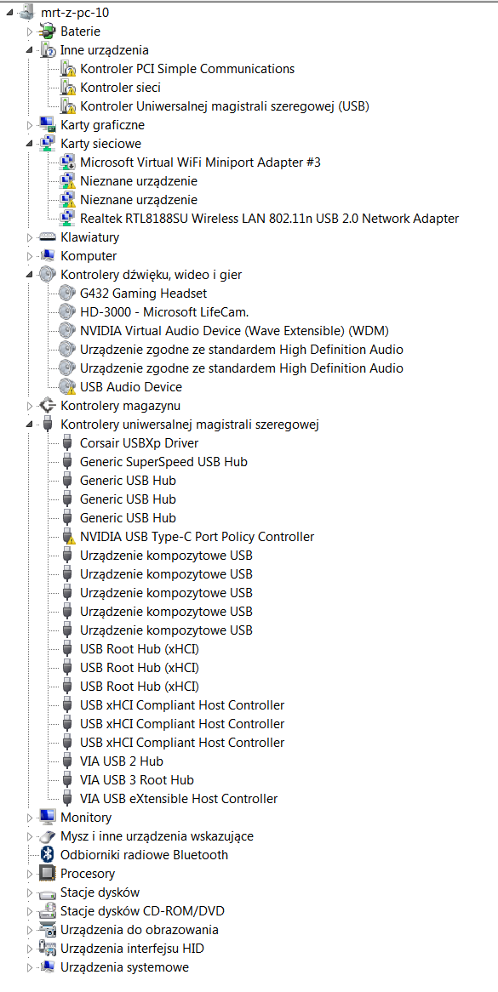Select Microsoft Virtual WiFi Miniport Adapter #3

pos(200,162)
